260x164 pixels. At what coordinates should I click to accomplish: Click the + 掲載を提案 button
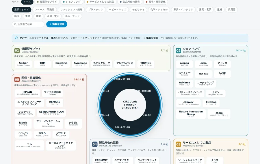point(57,24)
